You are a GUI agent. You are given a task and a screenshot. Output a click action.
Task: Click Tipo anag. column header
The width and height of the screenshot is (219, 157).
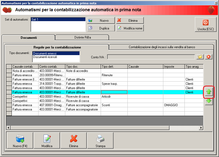point(194,66)
